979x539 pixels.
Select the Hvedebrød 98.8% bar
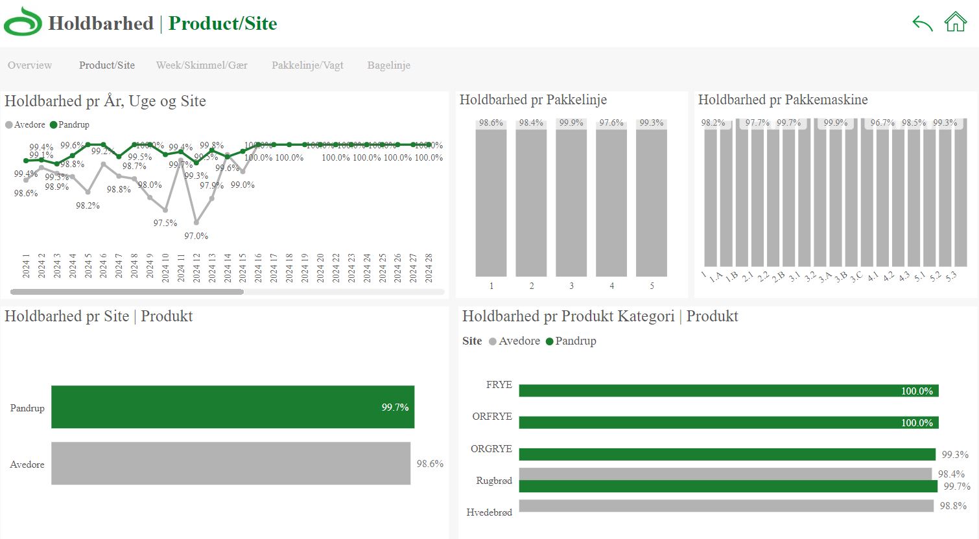point(726,506)
